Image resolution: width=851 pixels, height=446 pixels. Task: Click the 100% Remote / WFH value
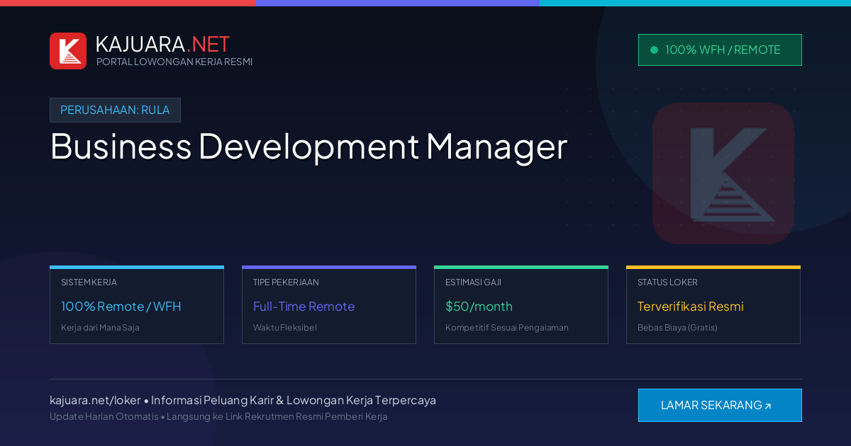pos(121,307)
